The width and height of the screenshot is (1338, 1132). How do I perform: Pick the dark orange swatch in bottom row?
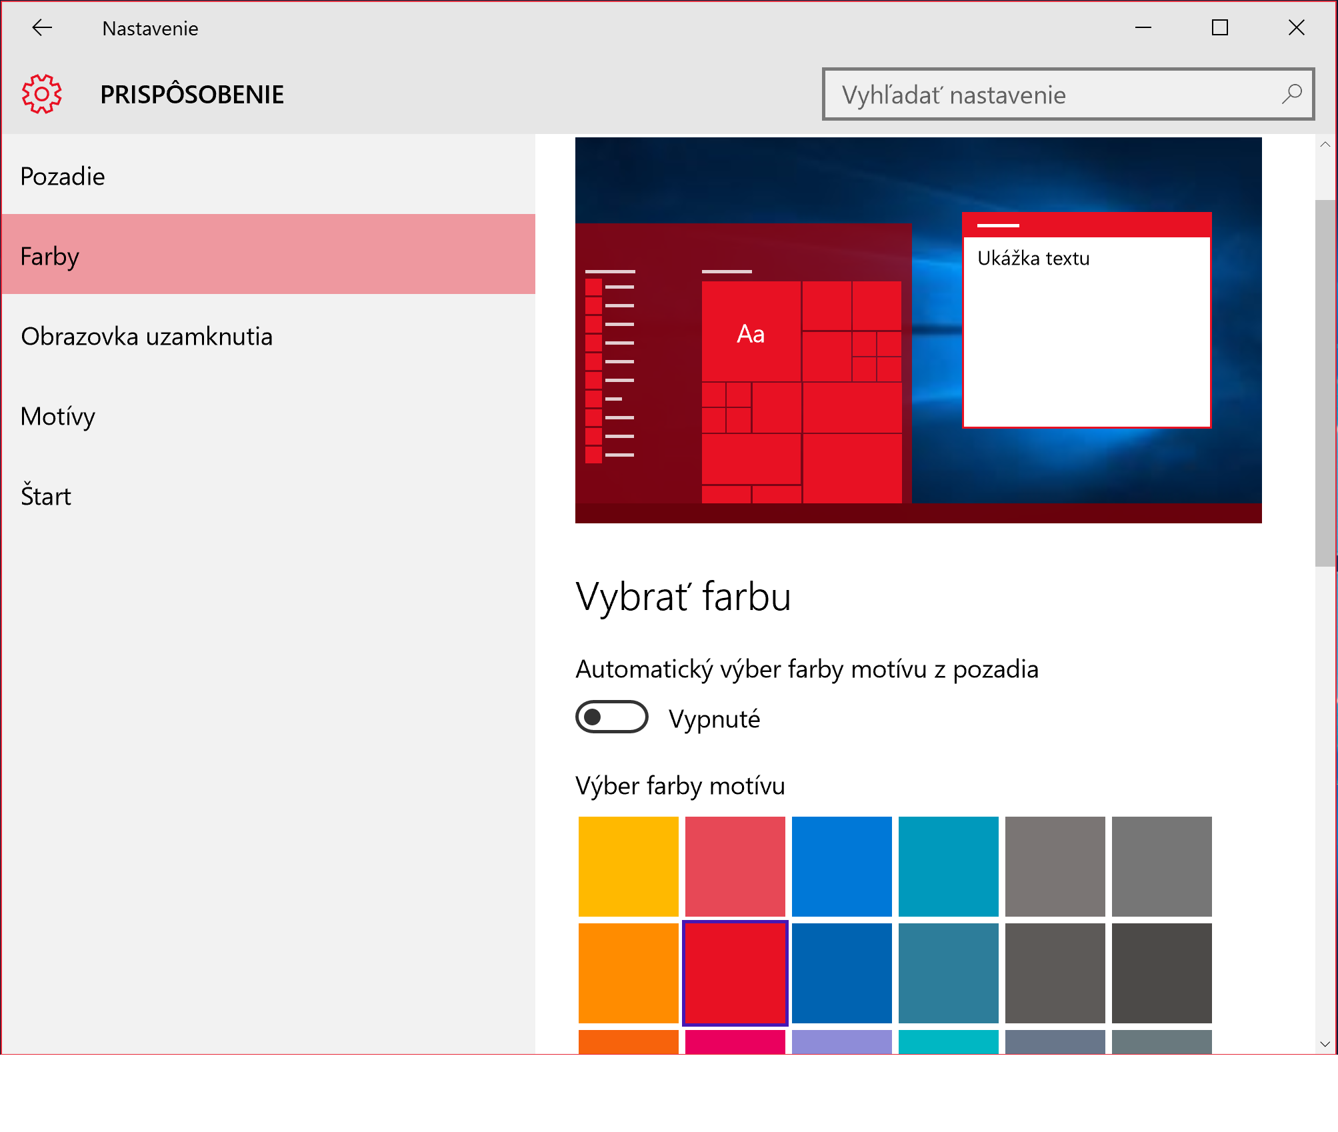629,1042
